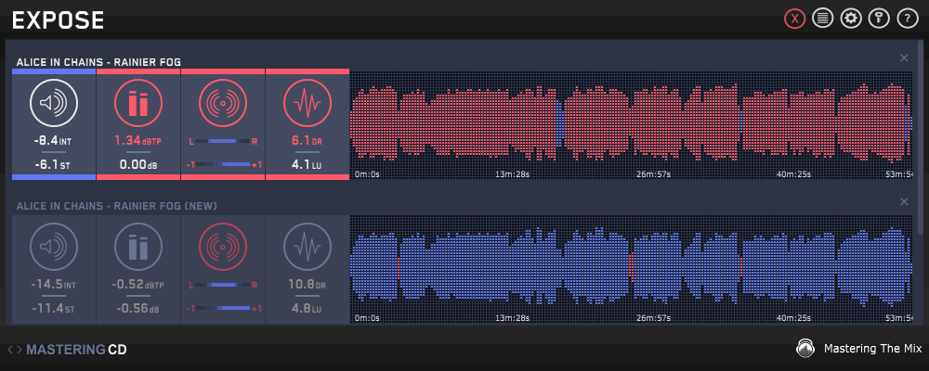Open the track list lines icon
The height and width of the screenshot is (371, 929).
822,19
